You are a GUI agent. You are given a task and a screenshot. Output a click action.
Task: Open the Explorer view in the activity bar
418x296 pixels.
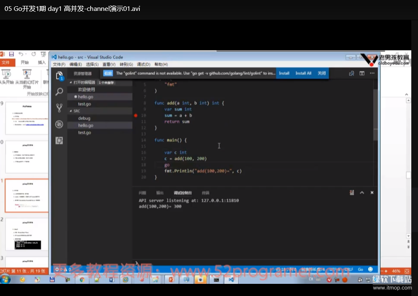tap(59, 75)
